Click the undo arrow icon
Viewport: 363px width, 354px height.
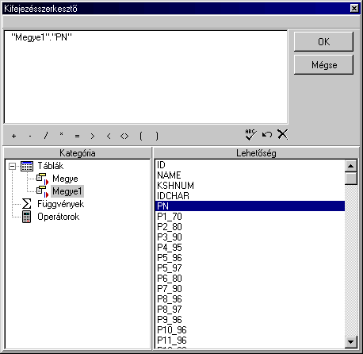click(267, 135)
